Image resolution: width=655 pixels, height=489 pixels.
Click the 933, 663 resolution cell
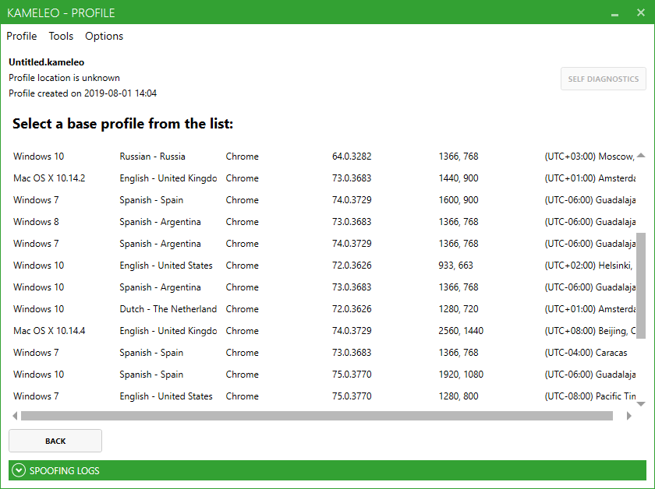[x=455, y=266]
